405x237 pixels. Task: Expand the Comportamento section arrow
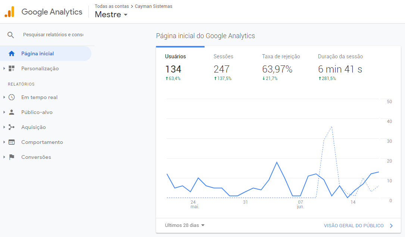point(4,142)
